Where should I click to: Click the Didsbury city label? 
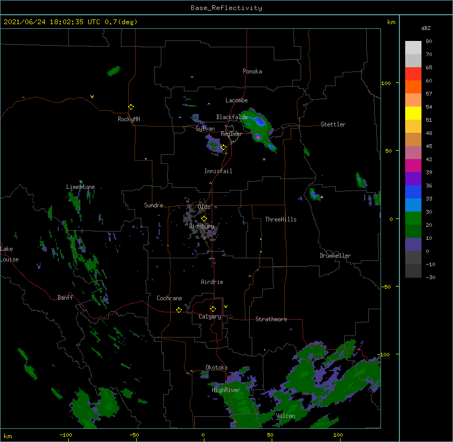click(x=202, y=226)
